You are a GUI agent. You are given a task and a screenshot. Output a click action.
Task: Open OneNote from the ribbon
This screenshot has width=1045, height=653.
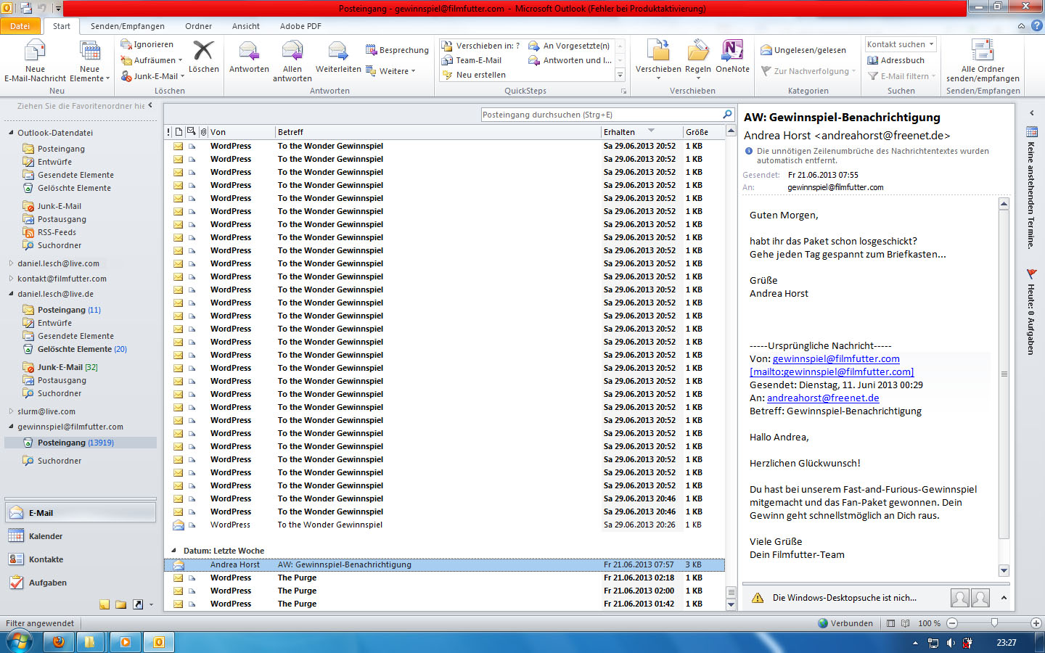(732, 52)
